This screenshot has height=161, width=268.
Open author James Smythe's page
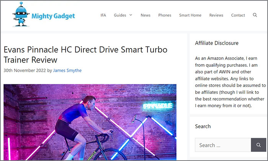(67, 70)
